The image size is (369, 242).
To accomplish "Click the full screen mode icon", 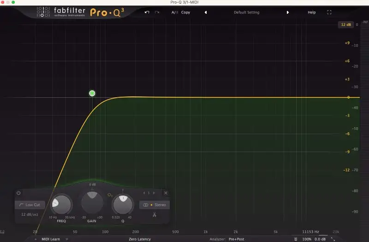I will 329,12.
